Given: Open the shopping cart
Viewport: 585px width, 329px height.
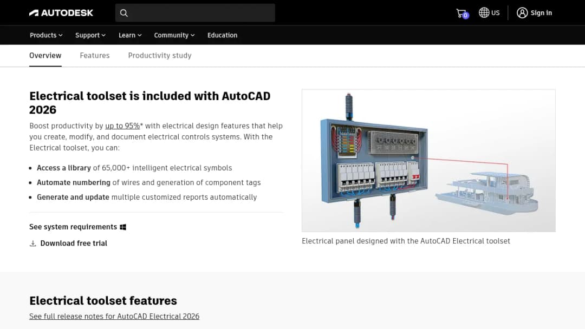Looking at the screenshot, I should click(462, 14).
